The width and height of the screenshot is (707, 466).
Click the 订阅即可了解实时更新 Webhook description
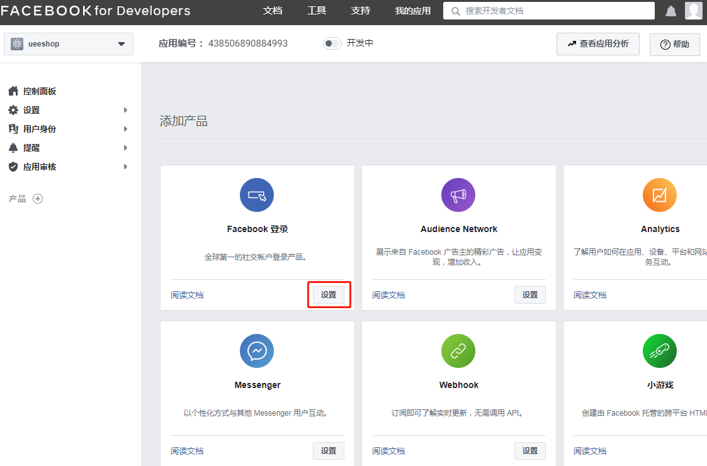click(457, 413)
